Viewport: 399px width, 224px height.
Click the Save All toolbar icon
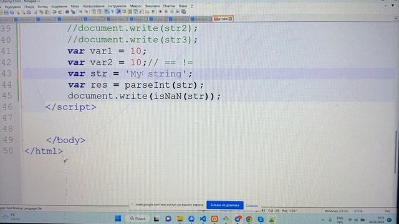(x=12, y=12)
